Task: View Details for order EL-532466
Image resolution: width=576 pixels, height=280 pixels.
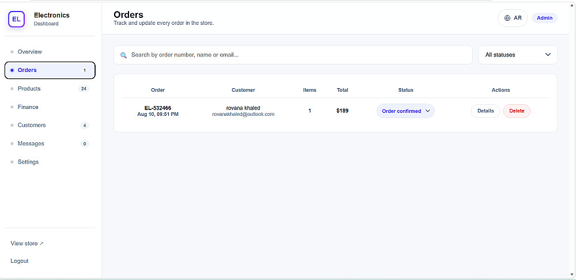Action: (485, 111)
